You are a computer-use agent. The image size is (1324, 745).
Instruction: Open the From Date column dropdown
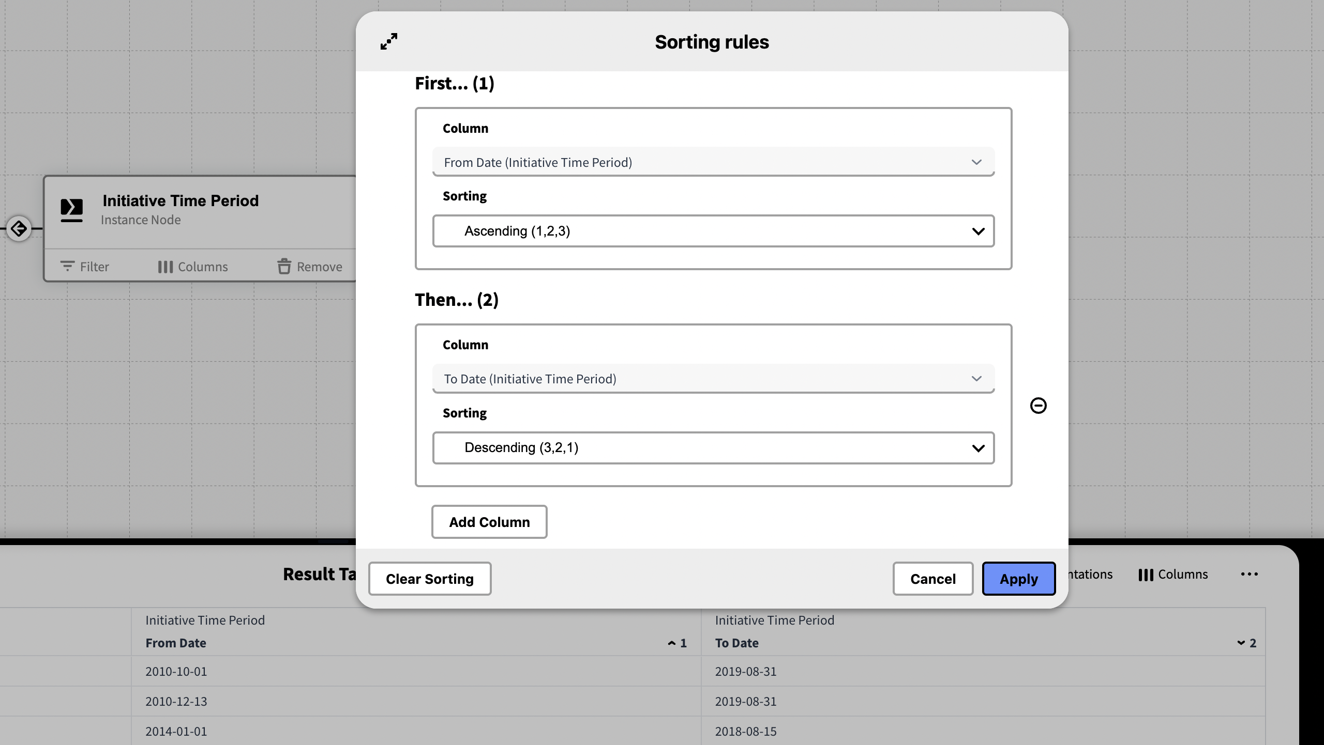click(x=713, y=162)
